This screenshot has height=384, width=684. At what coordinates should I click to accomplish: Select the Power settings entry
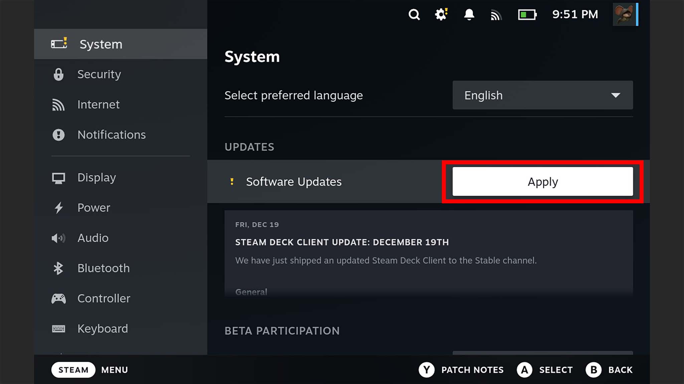click(94, 207)
